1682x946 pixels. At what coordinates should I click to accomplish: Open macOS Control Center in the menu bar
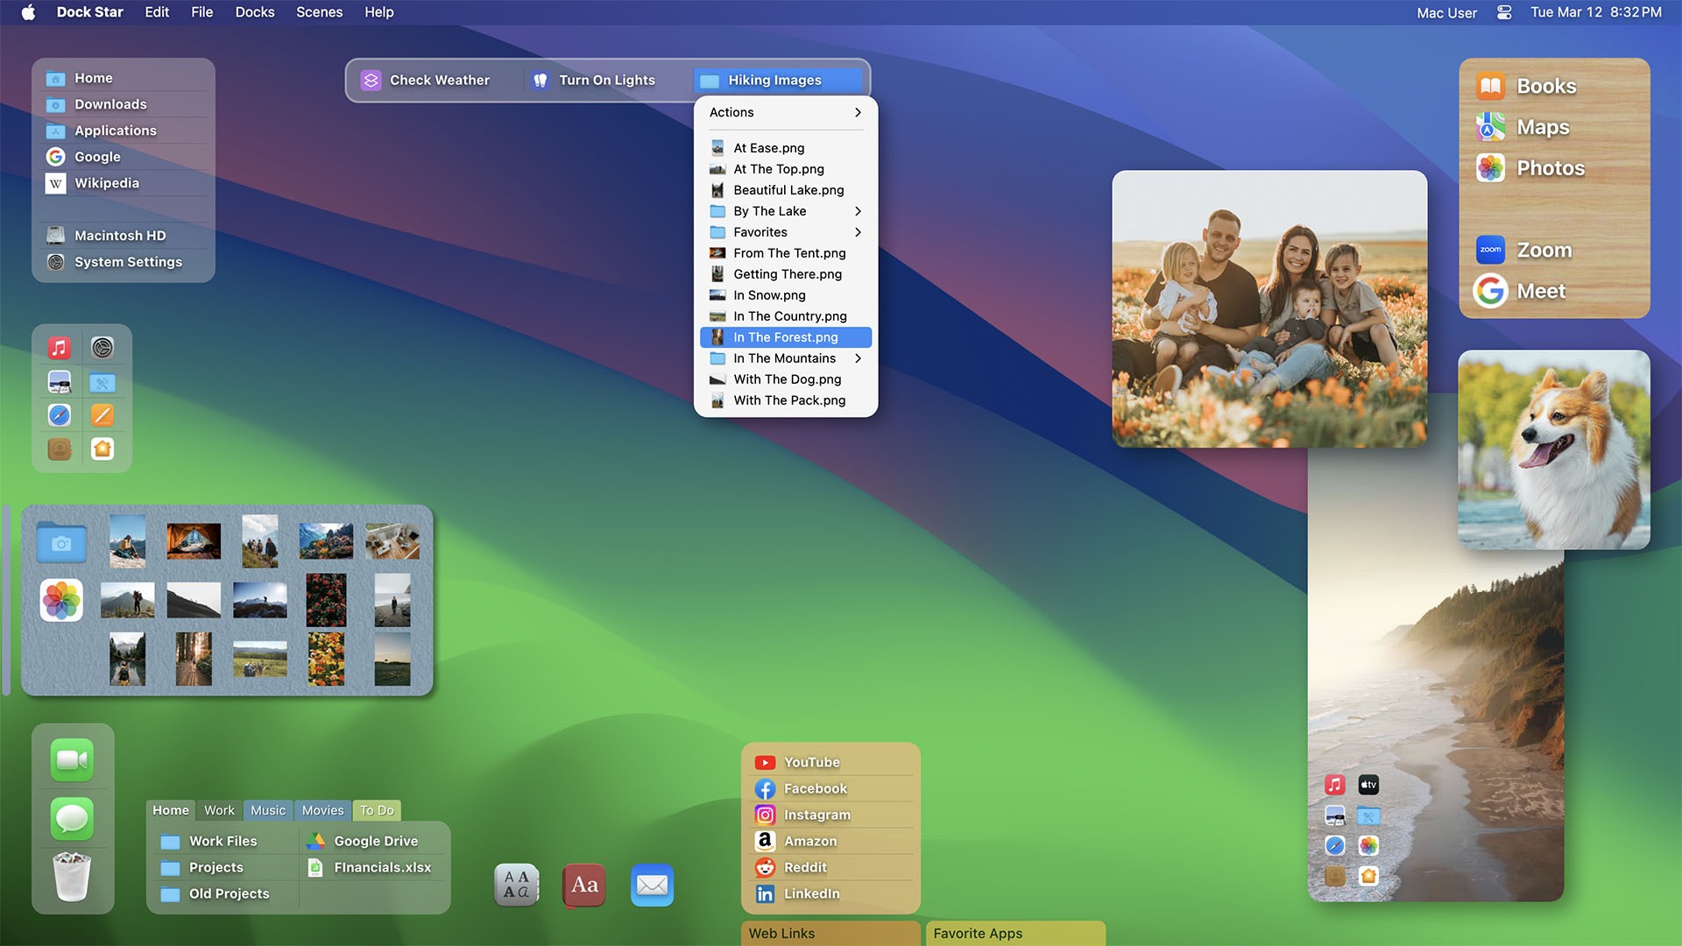coord(1504,12)
